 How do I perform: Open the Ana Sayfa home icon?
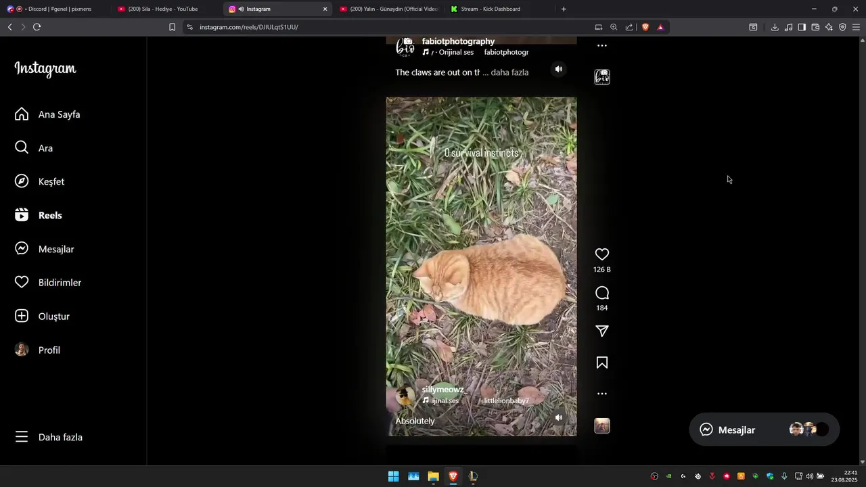(x=22, y=114)
